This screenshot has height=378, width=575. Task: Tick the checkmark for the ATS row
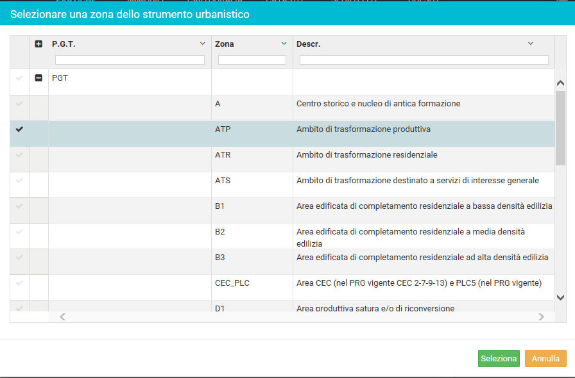click(19, 181)
